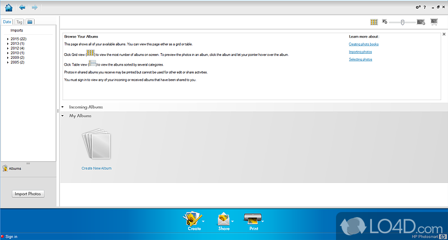Select the Imports tree entry
The width and height of the screenshot is (448, 240).
click(x=17, y=30)
